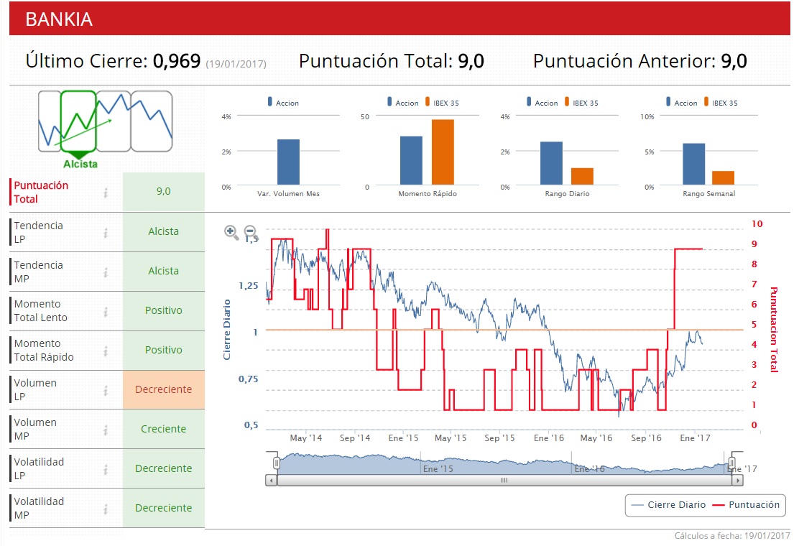Click Decreciente value for Volatilidad LP
Screen dimensions: 799x546
[x=164, y=468]
